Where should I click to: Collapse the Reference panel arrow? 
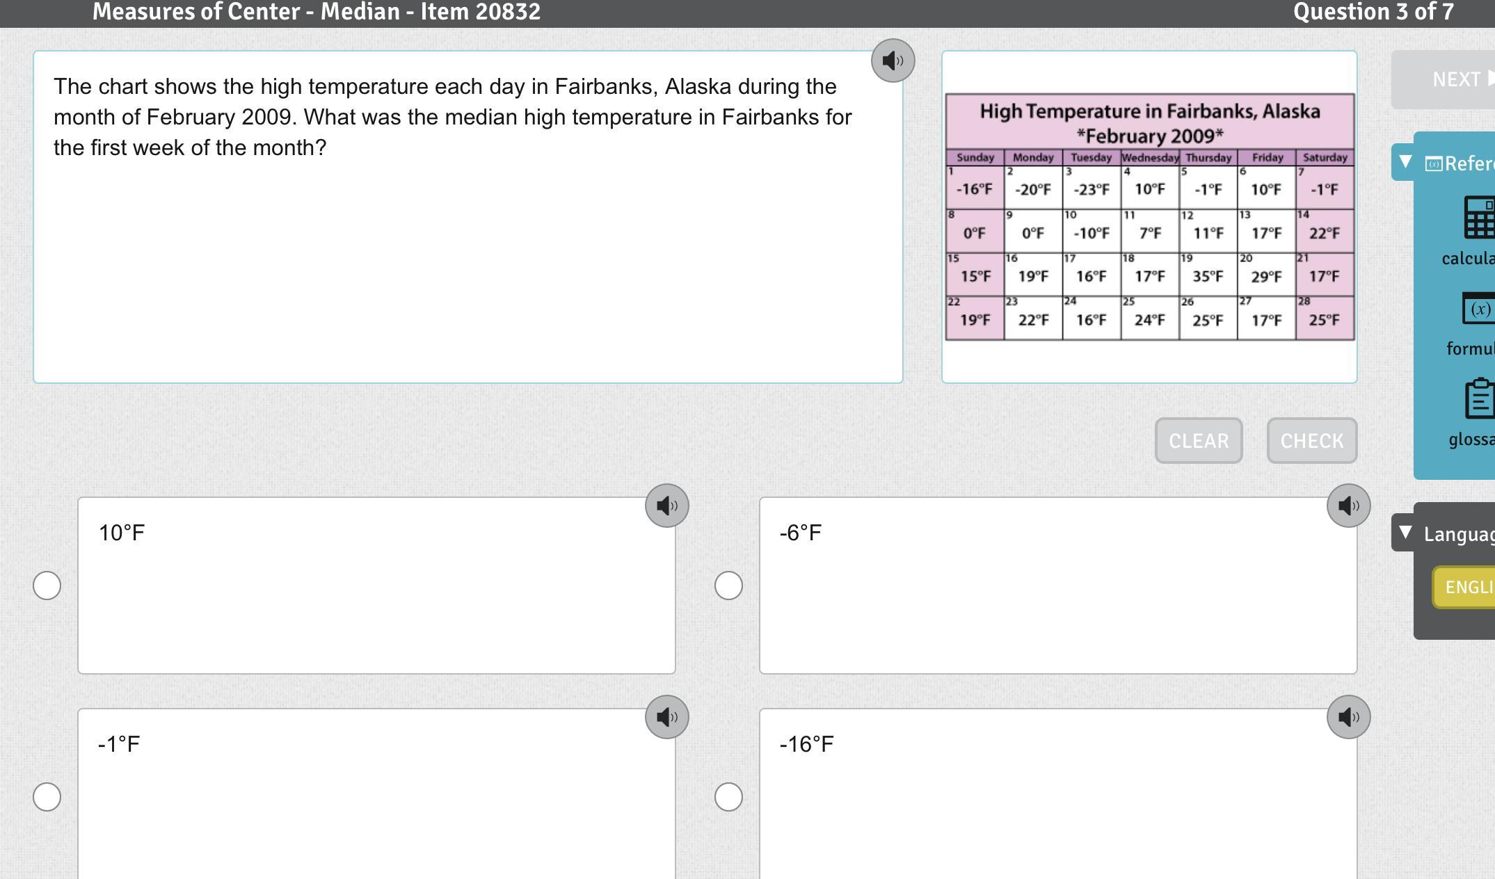point(1405,162)
